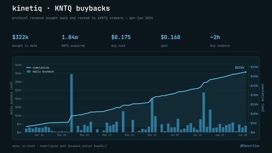
Task: Click the "spot" label
Action: (164, 46)
